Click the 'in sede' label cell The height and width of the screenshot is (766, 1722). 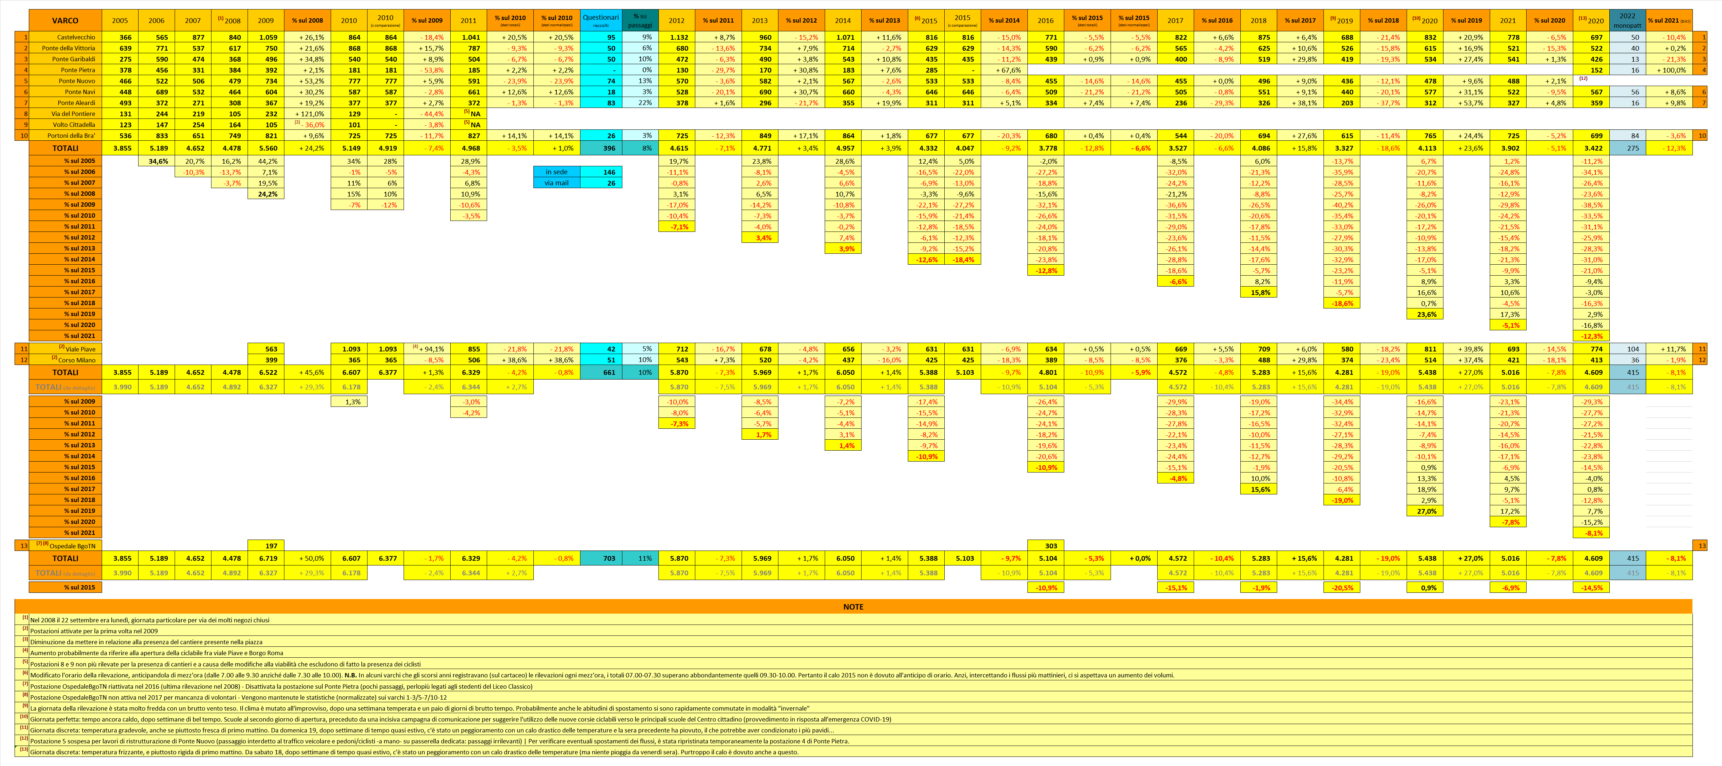[557, 172]
